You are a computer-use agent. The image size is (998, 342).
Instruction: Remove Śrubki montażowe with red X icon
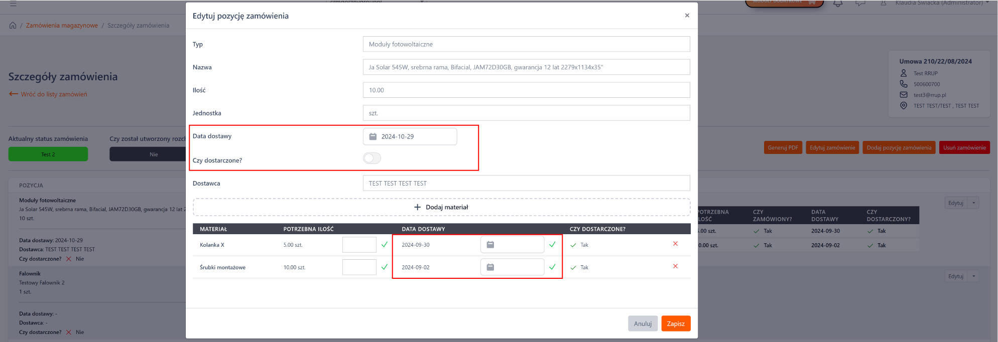(675, 266)
